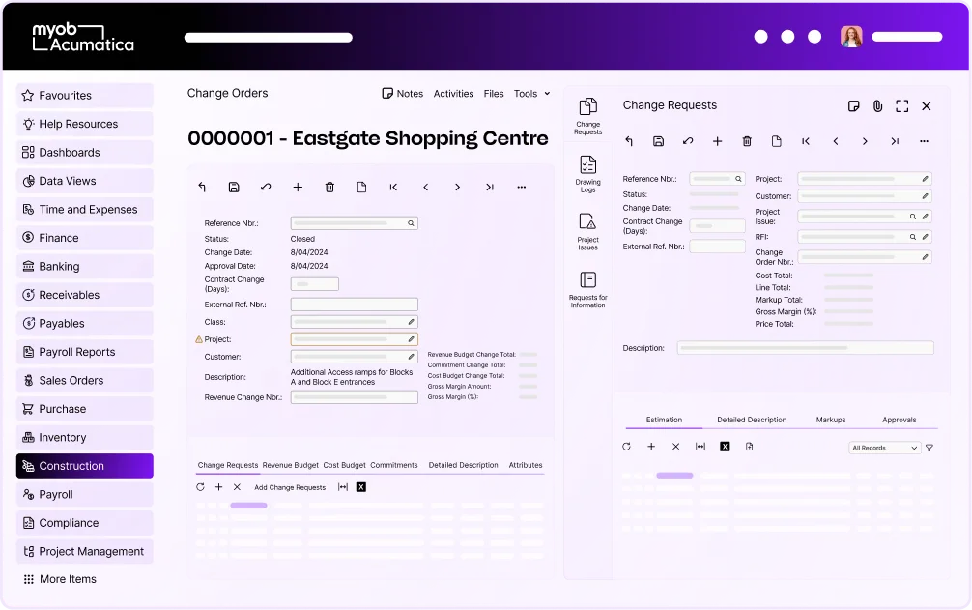
Task: Click the Undo arrow icon in Change Requests panel
Action: [629, 141]
